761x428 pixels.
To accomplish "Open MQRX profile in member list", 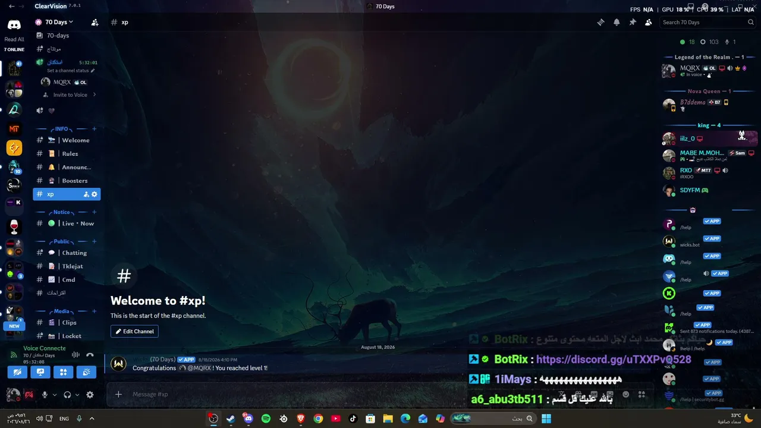I will 710,71.
